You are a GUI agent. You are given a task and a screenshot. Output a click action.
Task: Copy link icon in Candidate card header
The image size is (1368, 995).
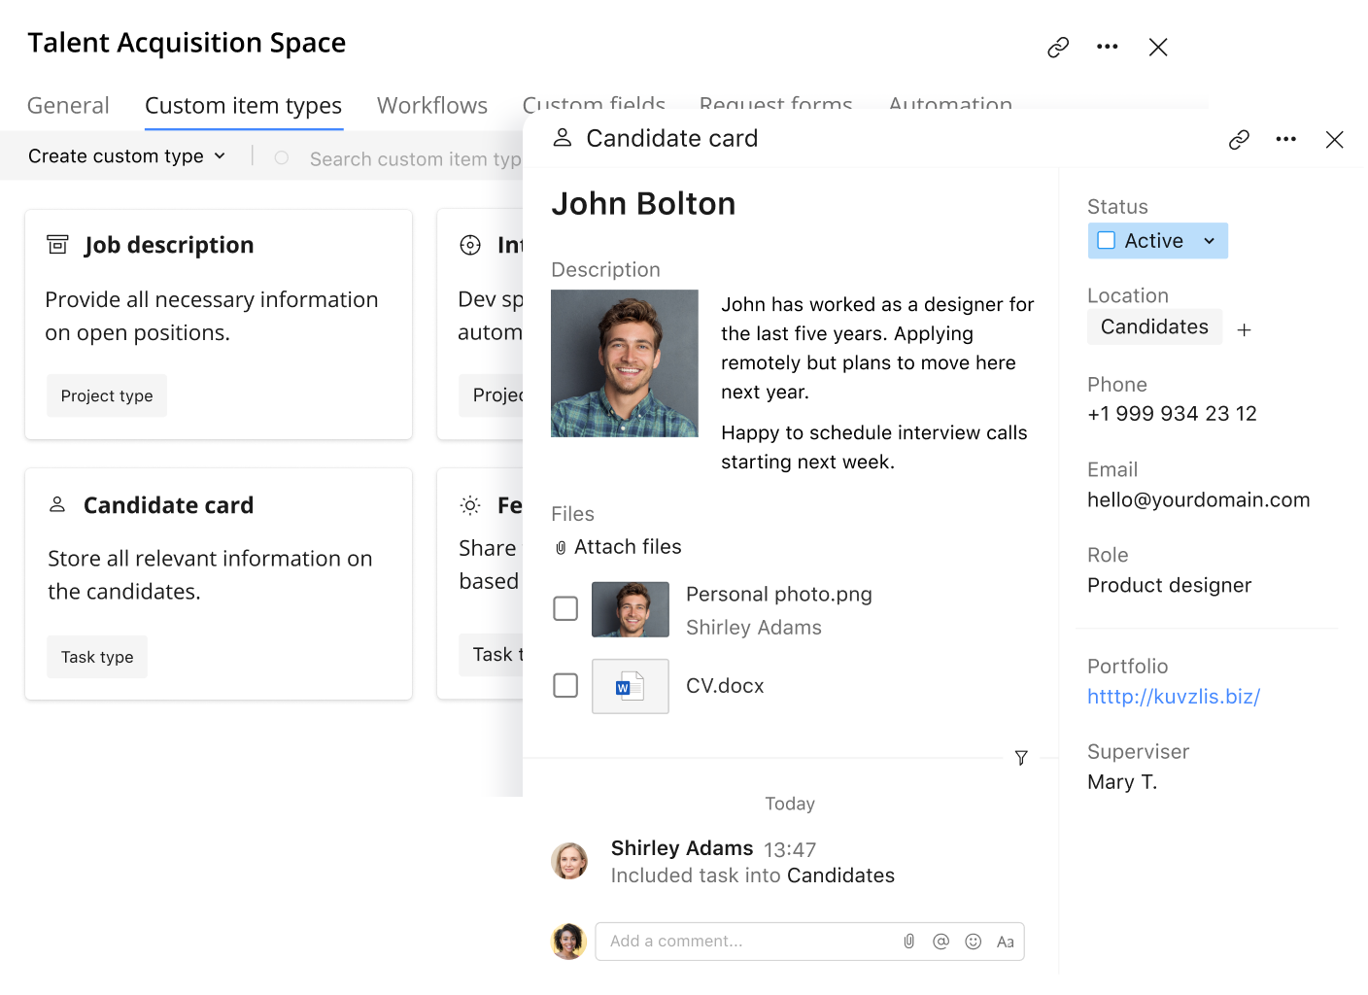click(x=1239, y=140)
